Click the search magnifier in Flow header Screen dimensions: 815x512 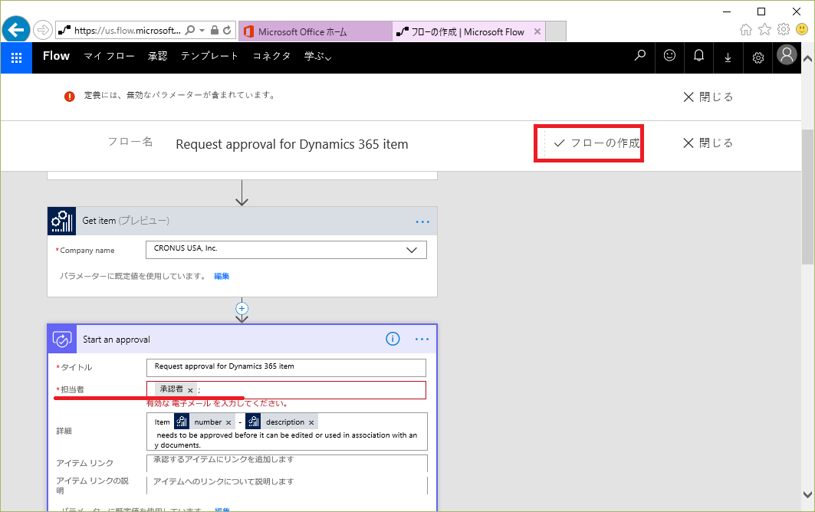(640, 56)
